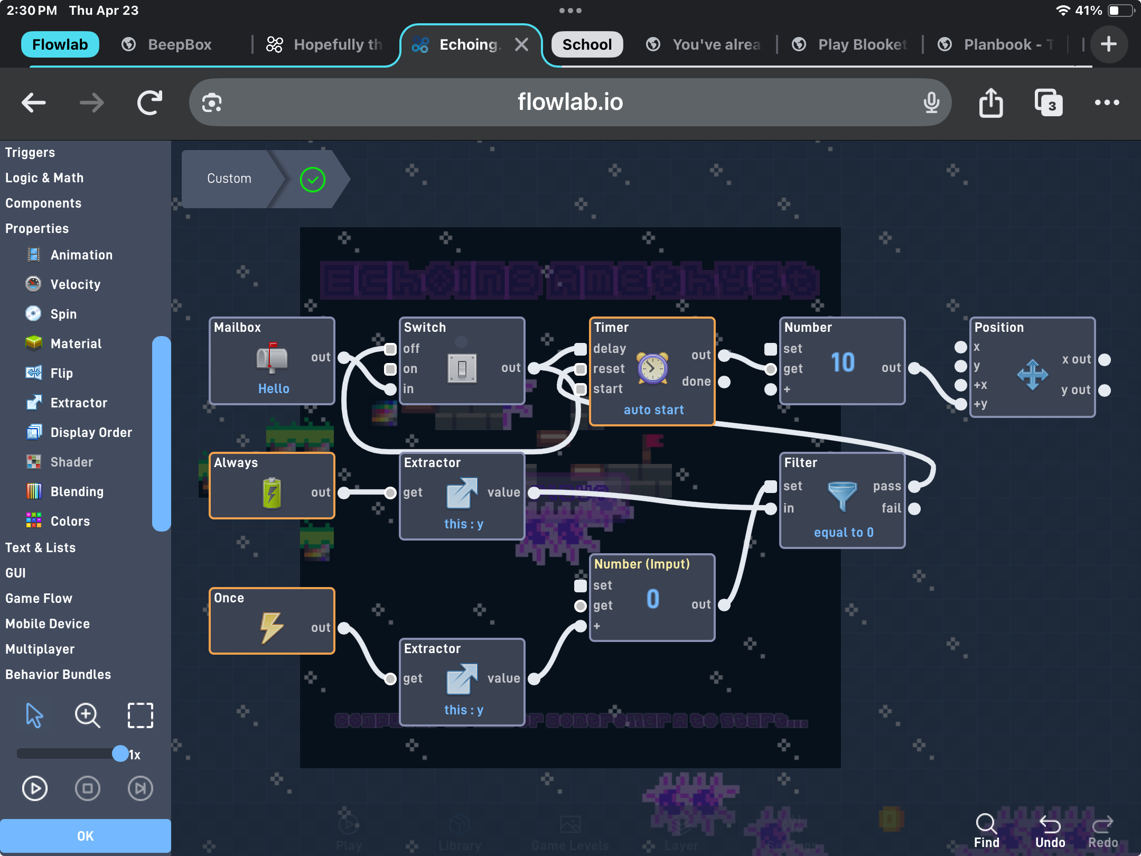Collapse the Properties category

[x=37, y=228]
